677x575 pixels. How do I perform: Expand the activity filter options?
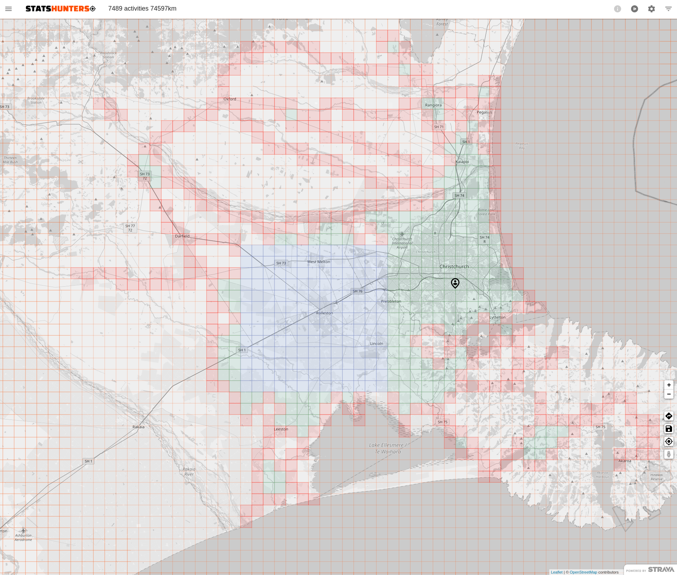668,9
